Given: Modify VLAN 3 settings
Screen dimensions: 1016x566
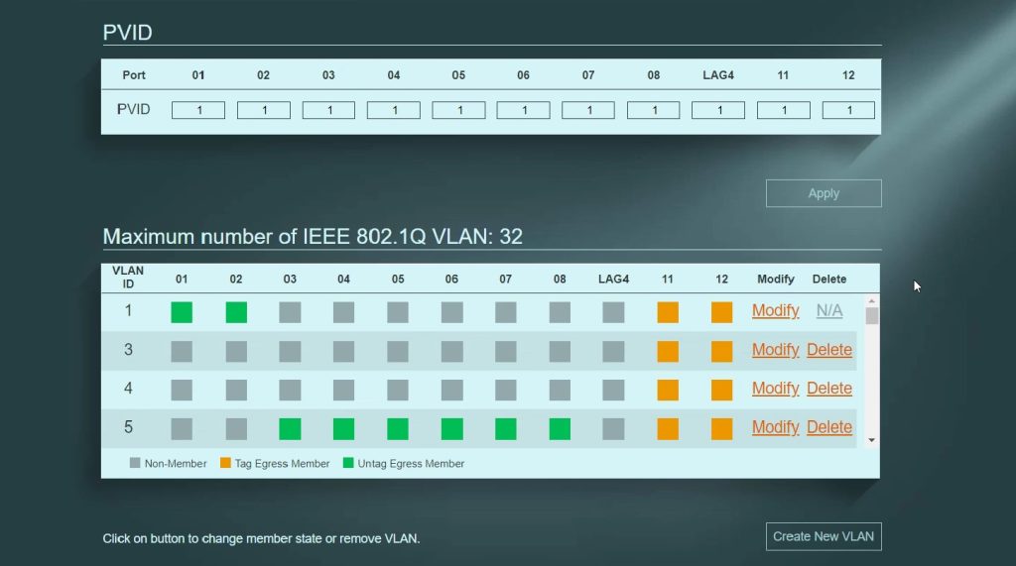Looking at the screenshot, I should (x=775, y=350).
